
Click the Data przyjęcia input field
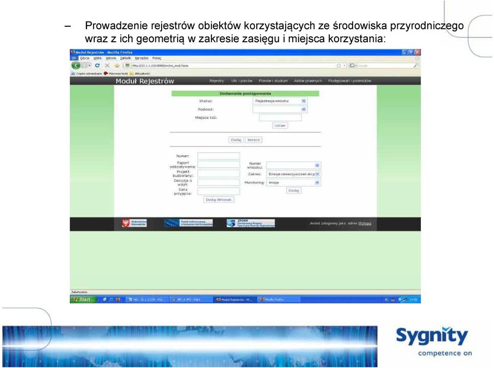point(219,191)
